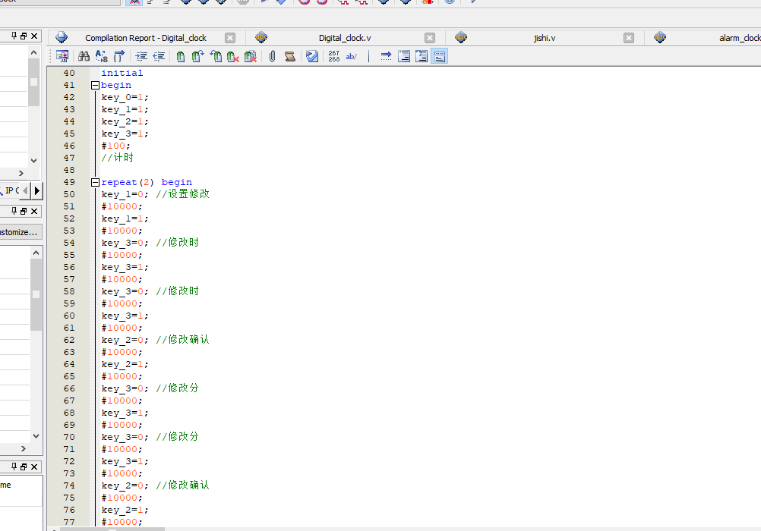Click 'key_0=1;' on line 42
This screenshot has height=531, width=761.
(125, 97)
